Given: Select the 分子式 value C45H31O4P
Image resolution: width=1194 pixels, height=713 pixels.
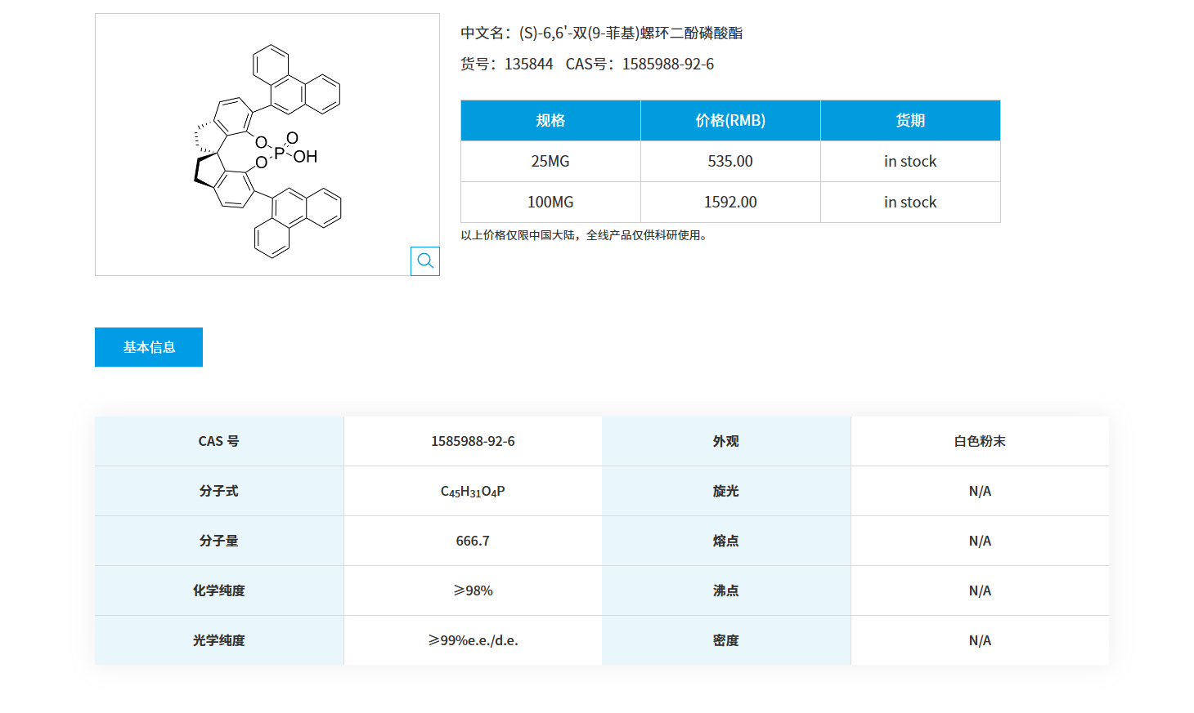Looking at the screenshot, I should tap(473, 491).
